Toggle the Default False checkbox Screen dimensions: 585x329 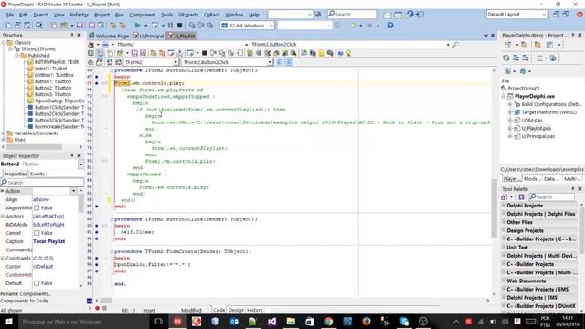pos(37,283)
